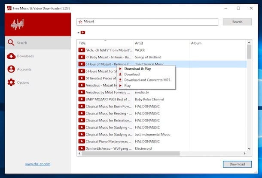Sort results by the Title column header

point(82,43)
